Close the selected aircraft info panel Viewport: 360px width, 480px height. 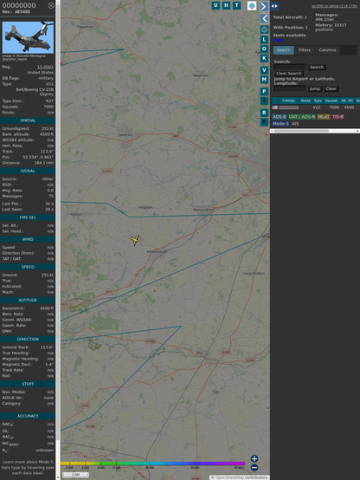click(51, 5)
